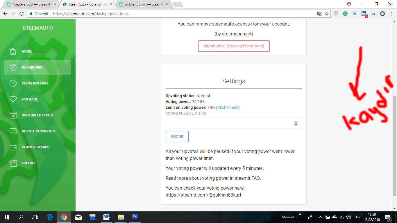The width and height of the screenshot is (397, 223).
Task: Click the (Click to edit) link
Action: pos(228,107)
